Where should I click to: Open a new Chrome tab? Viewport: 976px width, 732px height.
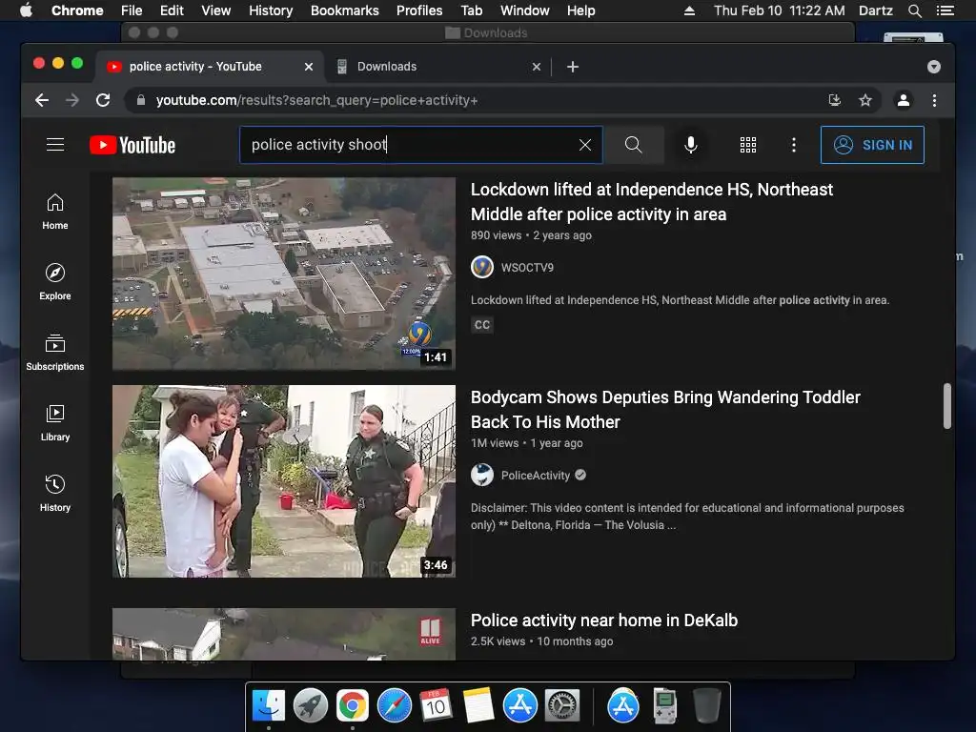(573, 67)
